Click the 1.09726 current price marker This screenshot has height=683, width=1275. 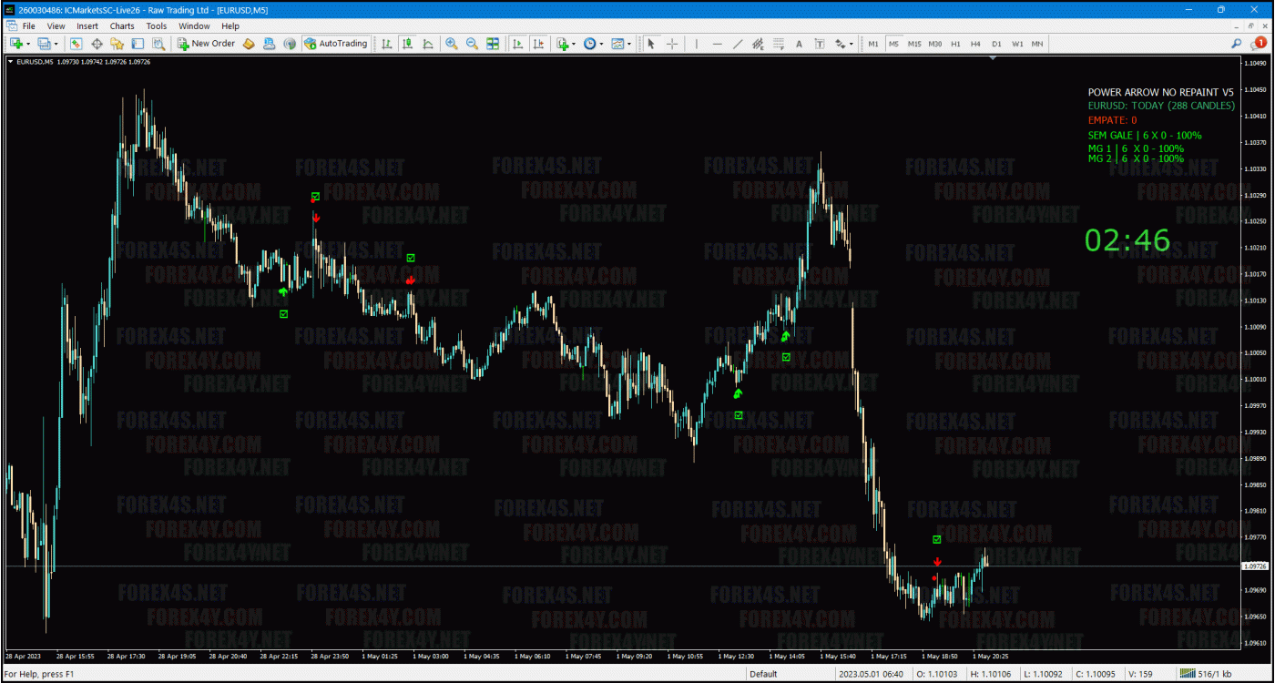[x=1255, y=566]
